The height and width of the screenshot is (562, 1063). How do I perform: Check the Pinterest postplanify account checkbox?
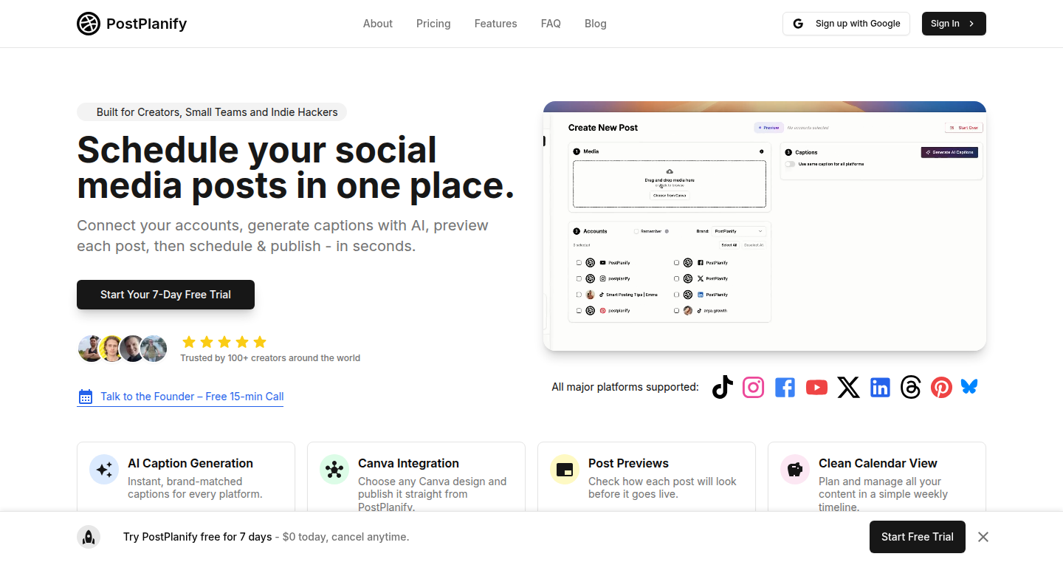[579, 311]
